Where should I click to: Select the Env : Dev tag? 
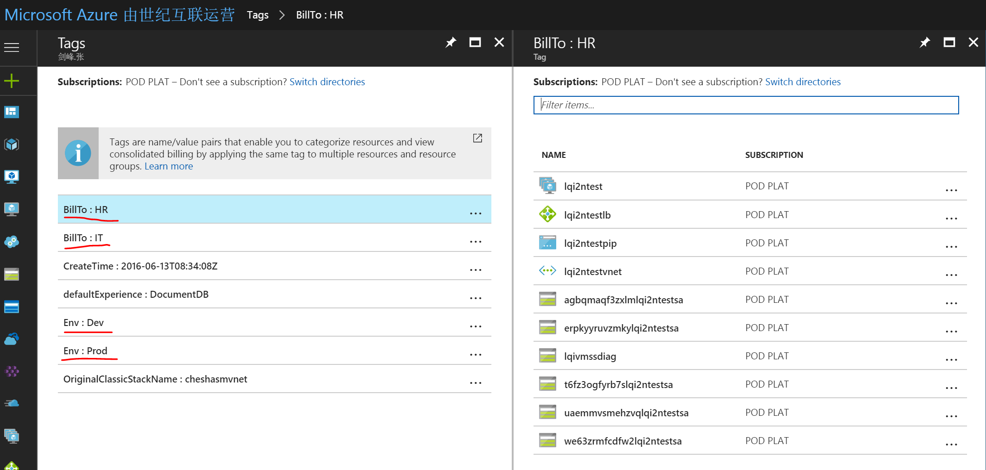pyautogui.click(x=274, y=323)
